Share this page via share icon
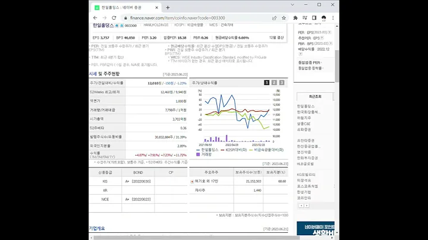The width and height of the screenshot is (428, 240). pyautogui.click(x=274, y=18)
